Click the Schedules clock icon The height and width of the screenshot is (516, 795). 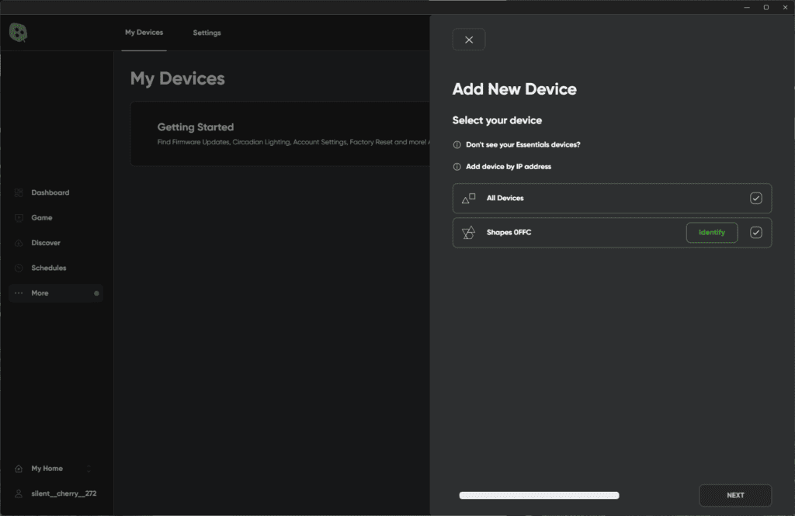click(x=19, y=268)
